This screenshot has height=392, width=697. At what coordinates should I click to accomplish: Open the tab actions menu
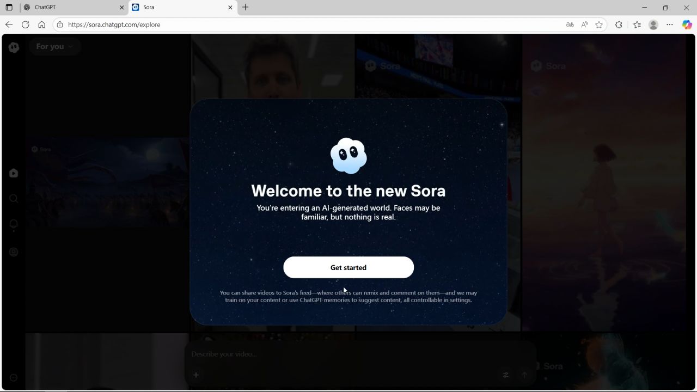9,8
